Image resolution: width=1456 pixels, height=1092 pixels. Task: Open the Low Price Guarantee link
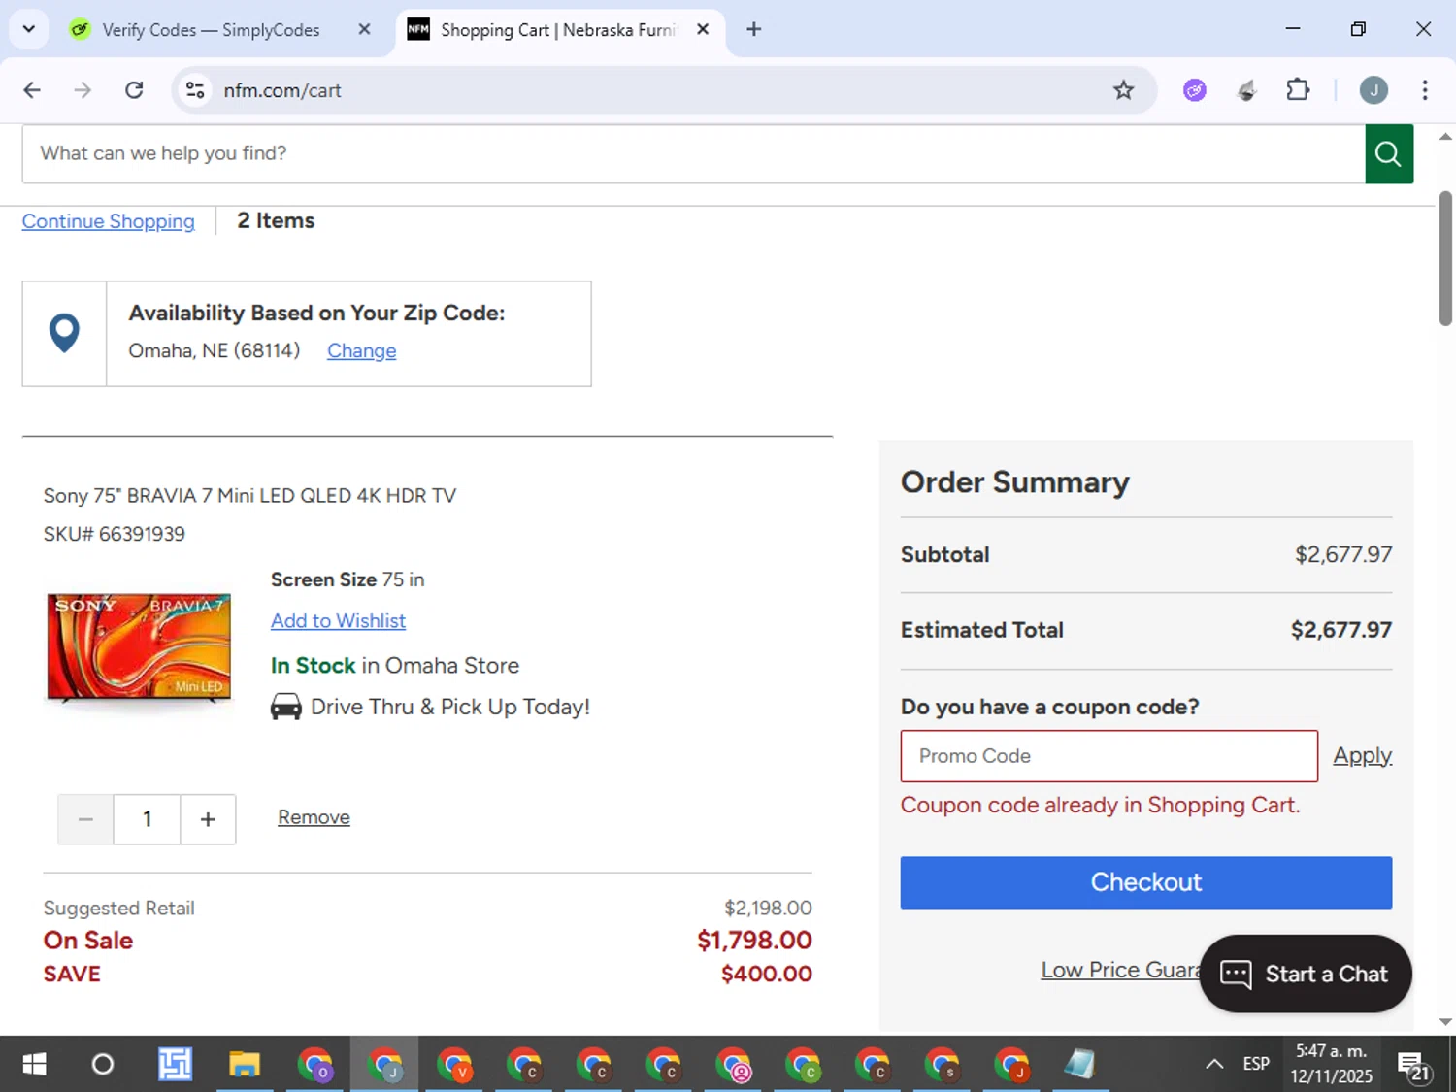(1121, 970)
